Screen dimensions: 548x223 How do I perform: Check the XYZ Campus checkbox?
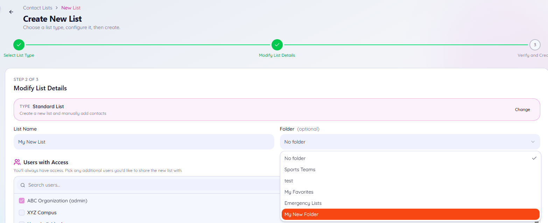[x=22, y=212]
